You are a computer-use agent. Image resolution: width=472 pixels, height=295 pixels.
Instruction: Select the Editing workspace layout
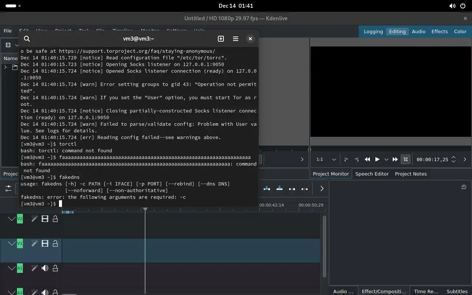pos(397,31)
